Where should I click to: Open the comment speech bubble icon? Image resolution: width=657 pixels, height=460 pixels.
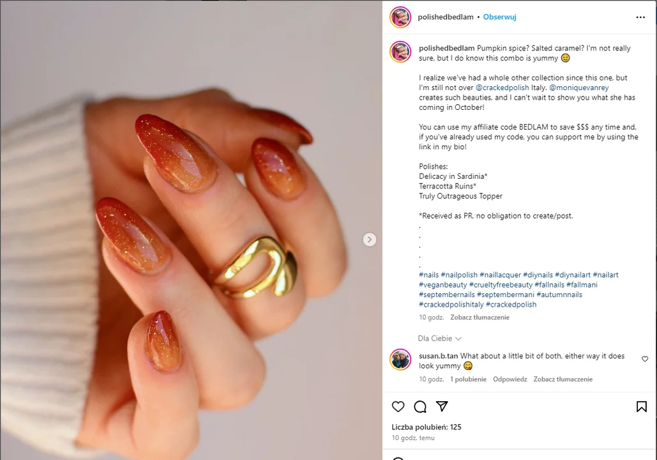[x=420, y=406]
